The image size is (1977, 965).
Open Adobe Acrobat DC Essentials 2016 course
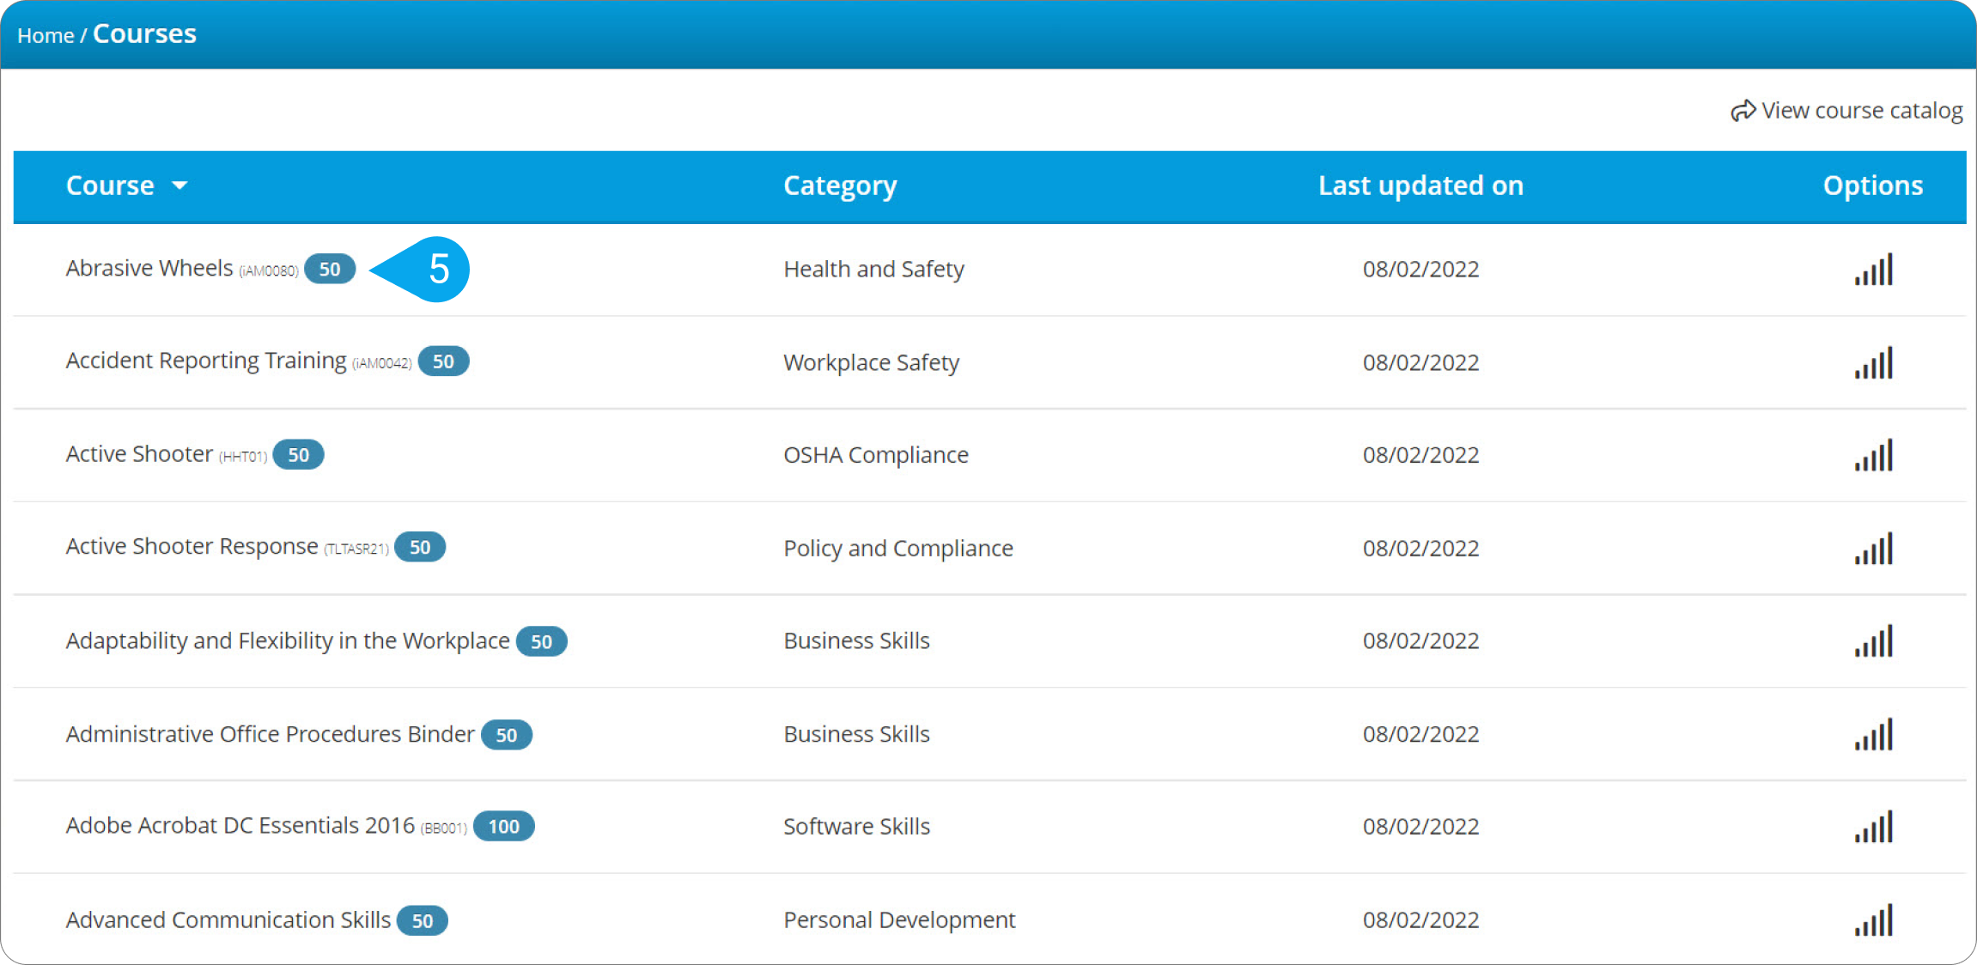point(240,826)
